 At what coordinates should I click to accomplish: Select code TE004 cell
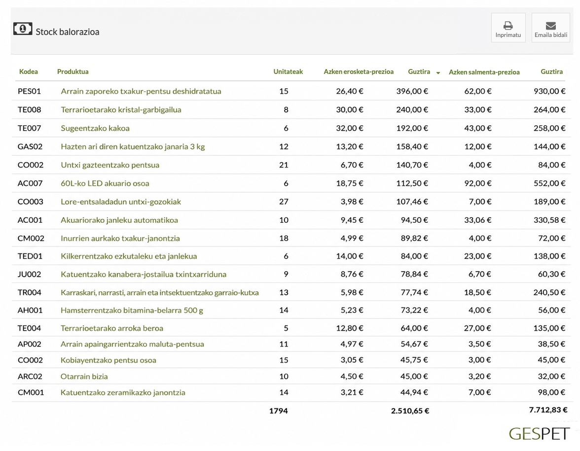click(x=29, y=328)
